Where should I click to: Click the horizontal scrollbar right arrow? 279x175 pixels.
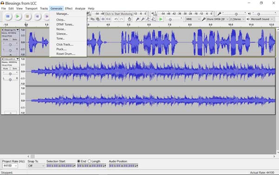click(x=274, y=156)
